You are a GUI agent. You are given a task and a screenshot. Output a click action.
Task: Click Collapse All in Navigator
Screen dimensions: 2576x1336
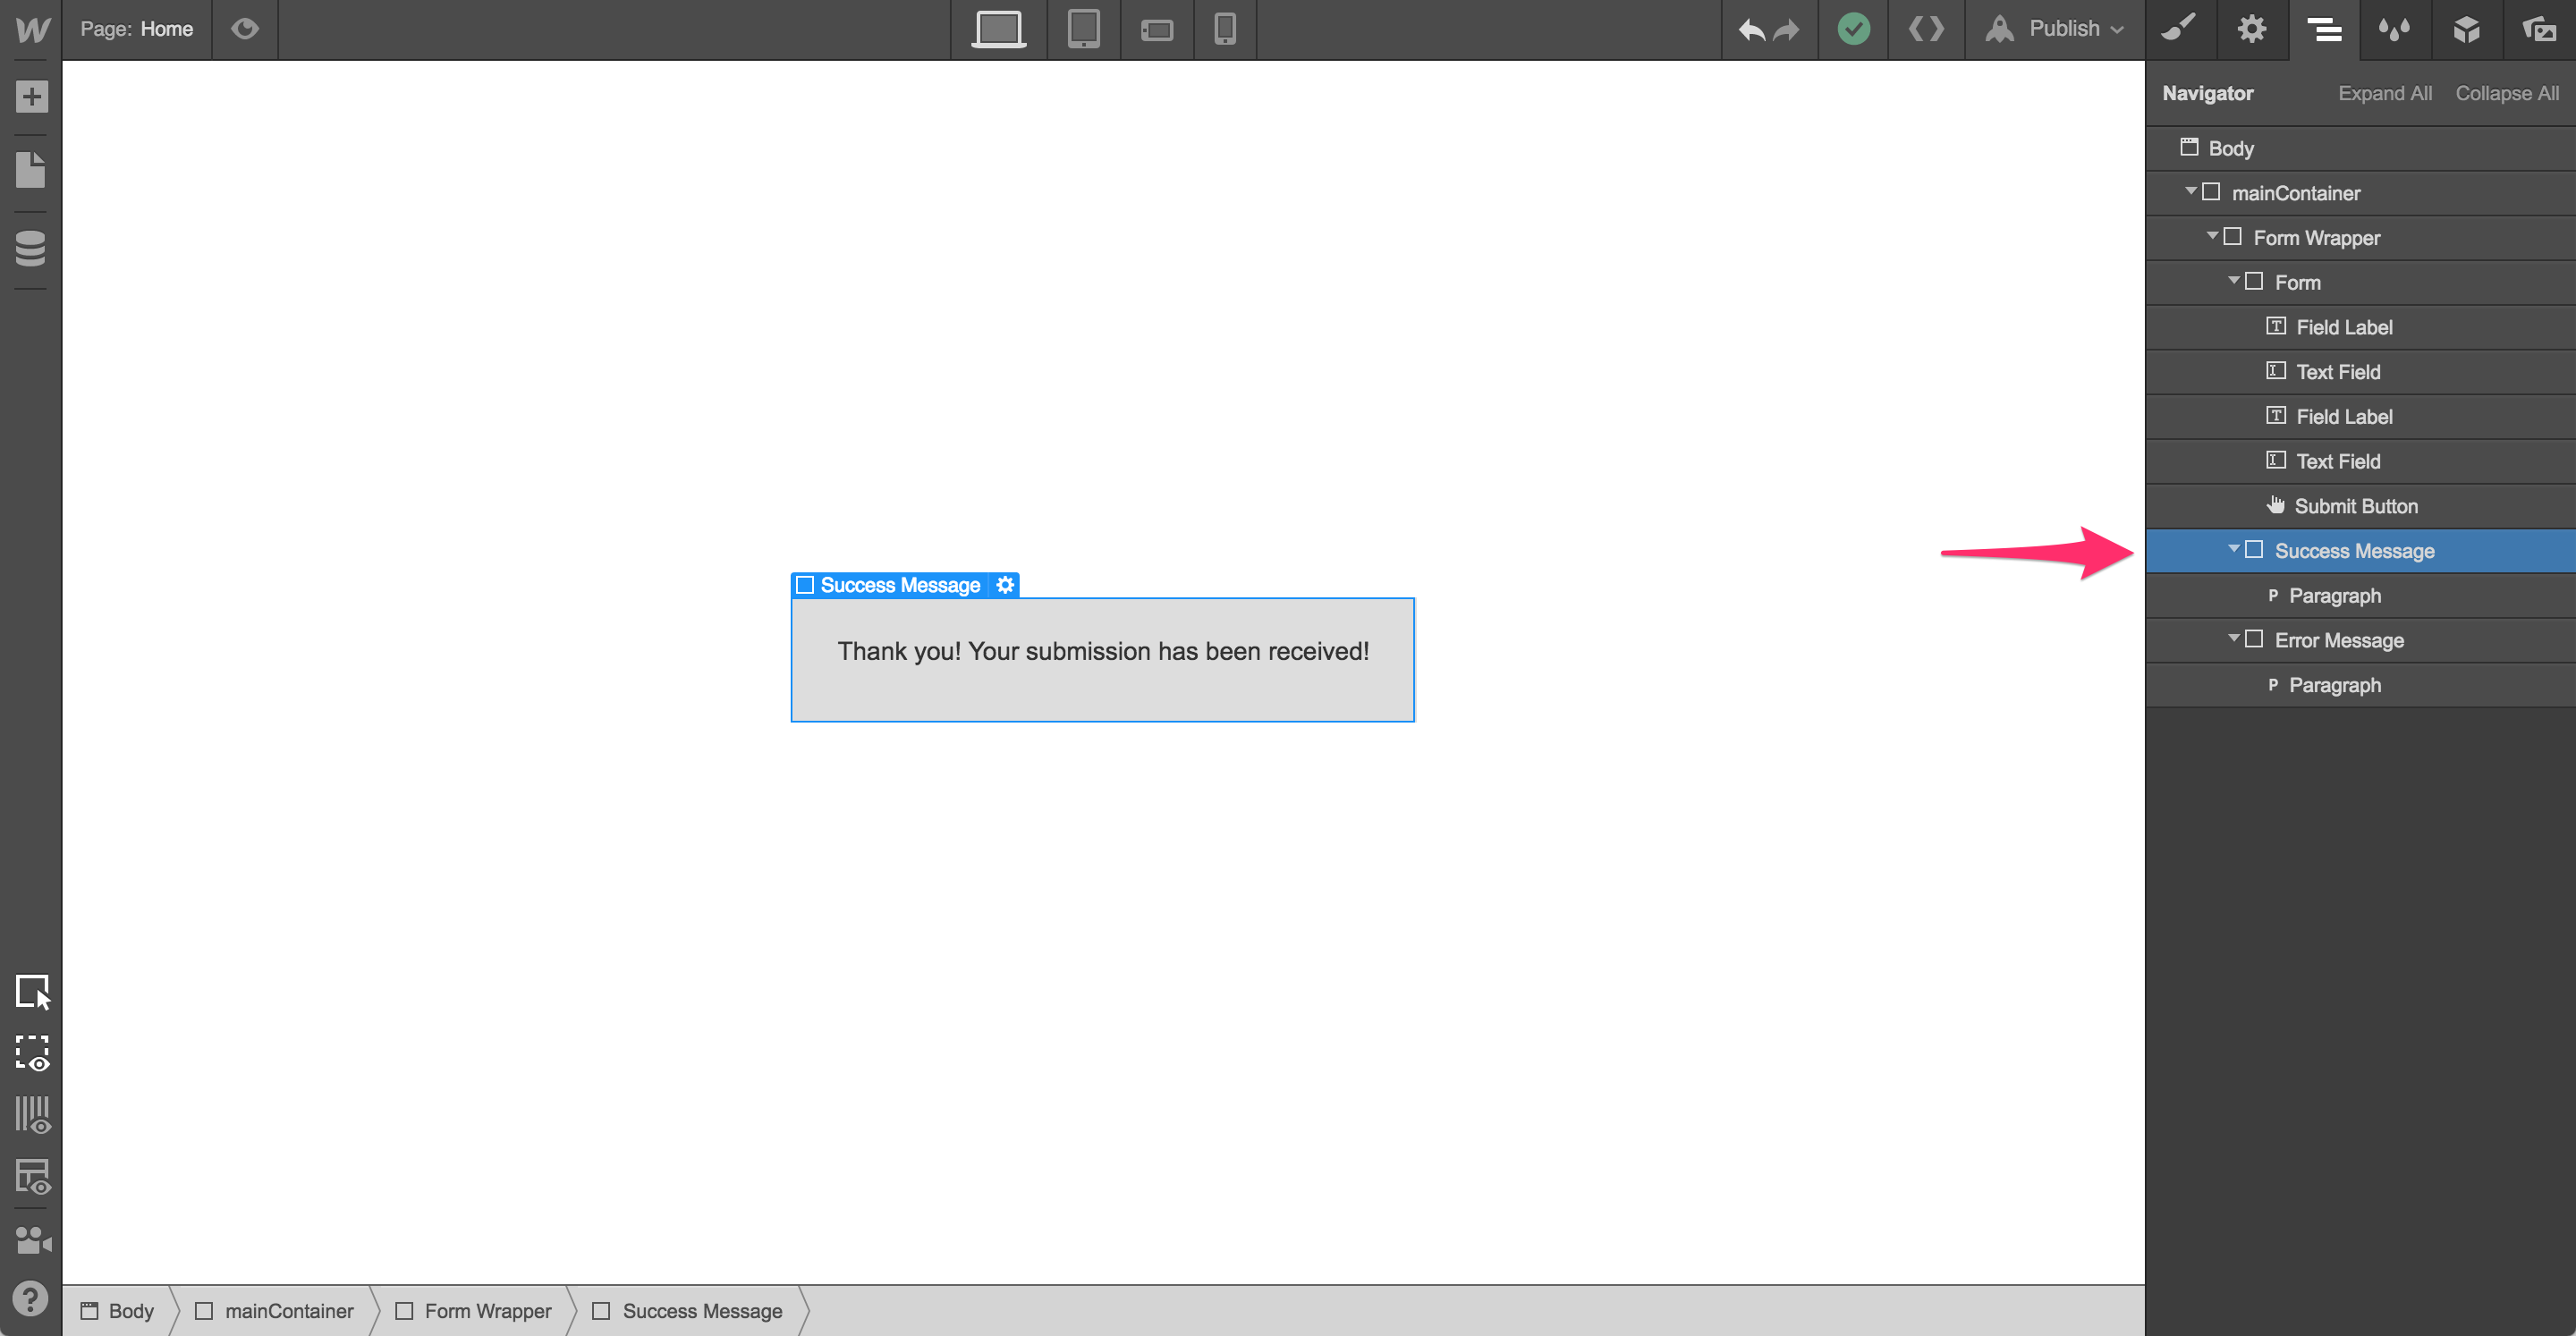click(x=2506, y=93)
